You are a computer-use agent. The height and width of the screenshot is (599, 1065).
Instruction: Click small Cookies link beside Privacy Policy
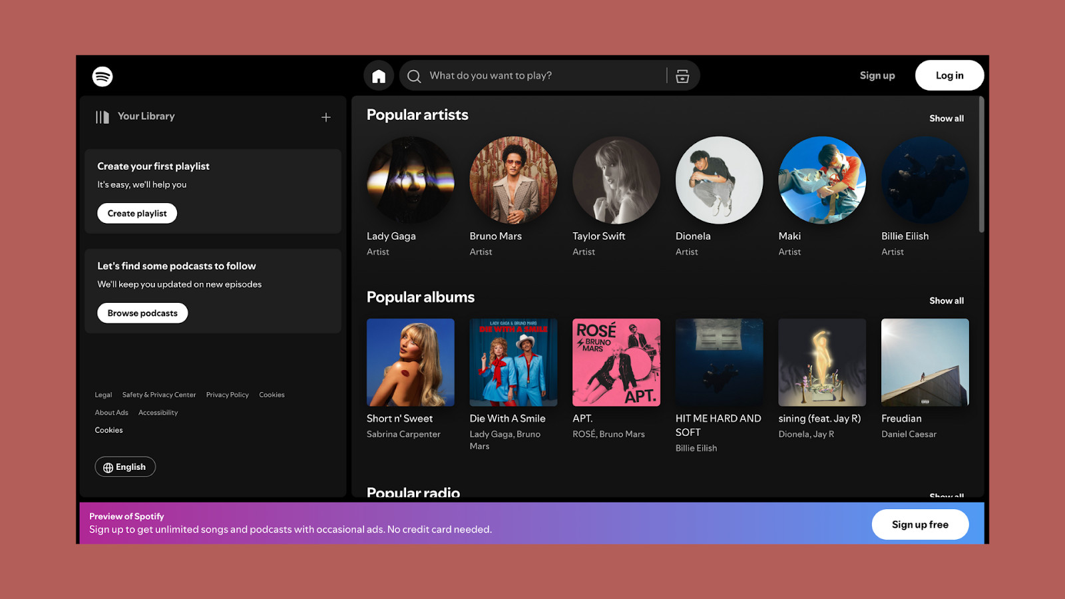(272, 395)
